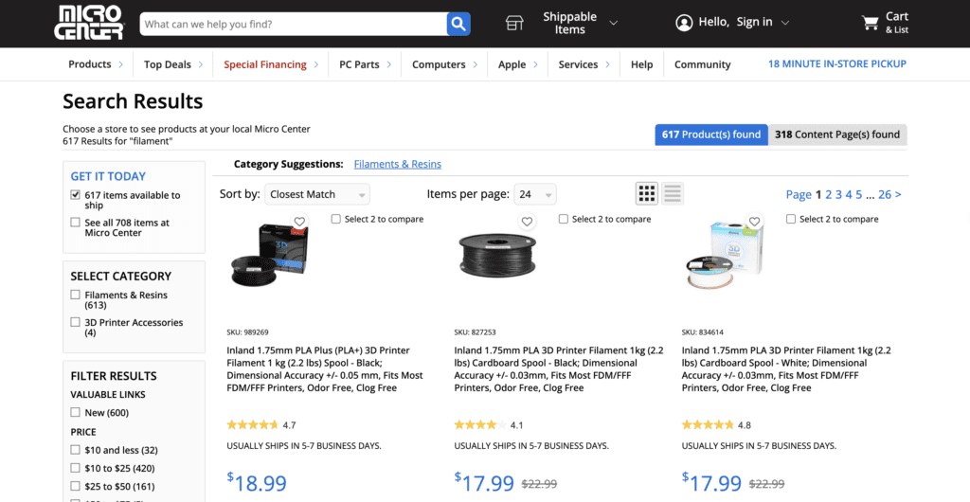
Task: Open the Inland PLA Plus Black product title
Action: 325,369
